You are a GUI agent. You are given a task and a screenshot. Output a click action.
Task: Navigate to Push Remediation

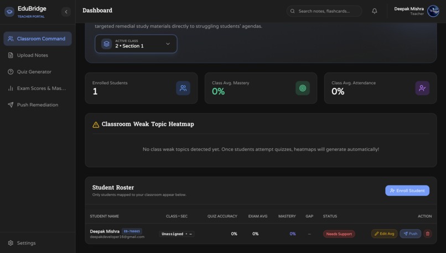[38, 105]
